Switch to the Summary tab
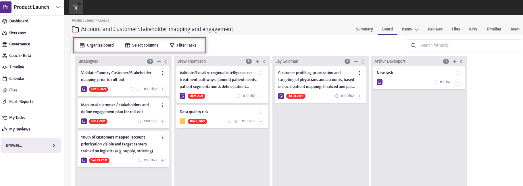Image resolution: width=523 pixels, height=186 pixels. 364,29
